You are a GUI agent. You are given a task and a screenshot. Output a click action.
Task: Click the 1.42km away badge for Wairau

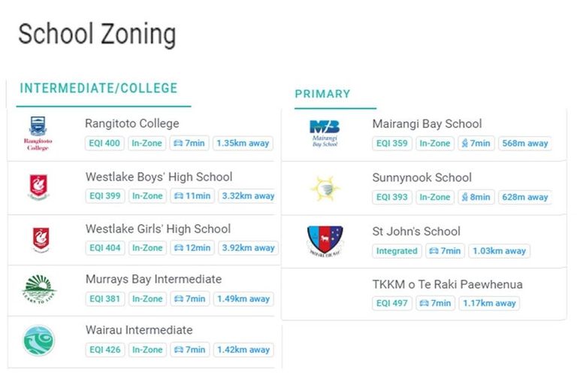tap(243, 350)
